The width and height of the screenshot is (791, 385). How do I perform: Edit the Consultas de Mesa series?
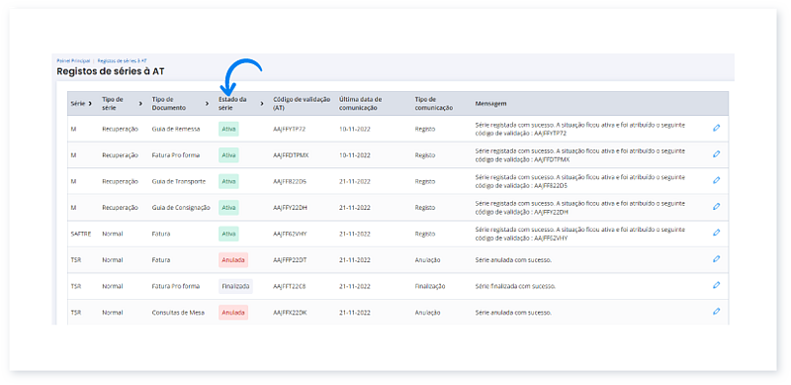click(x=716, y=311)
